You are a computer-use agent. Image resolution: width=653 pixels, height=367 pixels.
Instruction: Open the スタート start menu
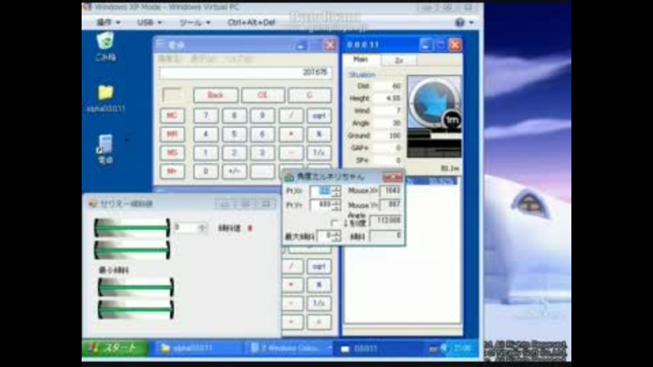pos(115,348)
